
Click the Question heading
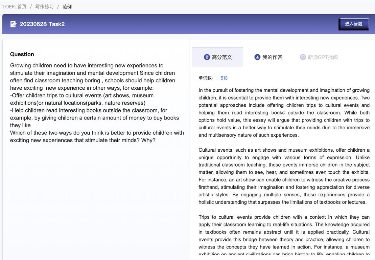[x=22, y=54]
